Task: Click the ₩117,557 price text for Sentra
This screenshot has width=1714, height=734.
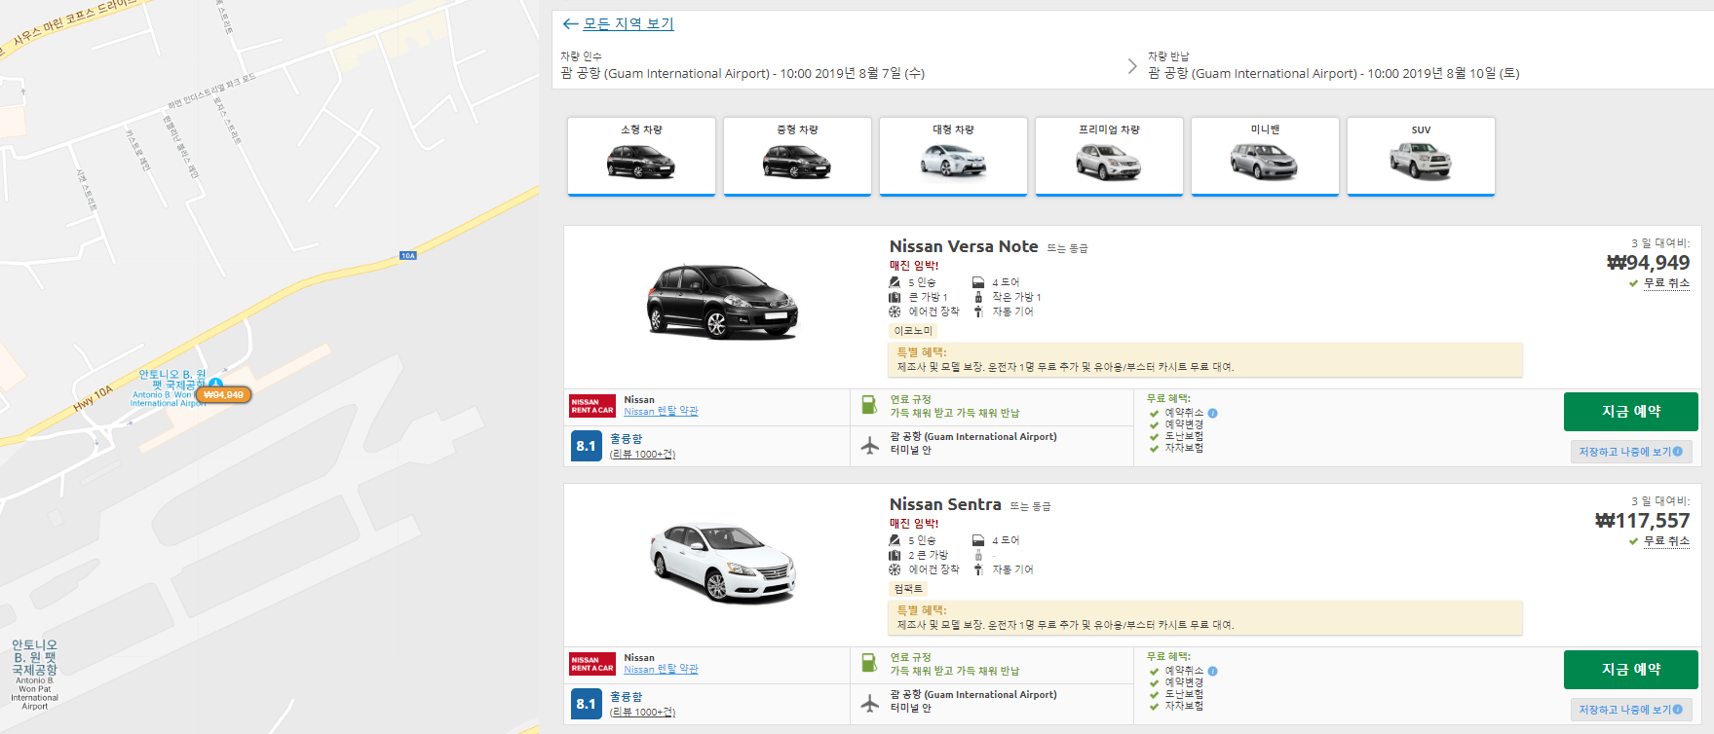Action: [x=1642, y=521]
